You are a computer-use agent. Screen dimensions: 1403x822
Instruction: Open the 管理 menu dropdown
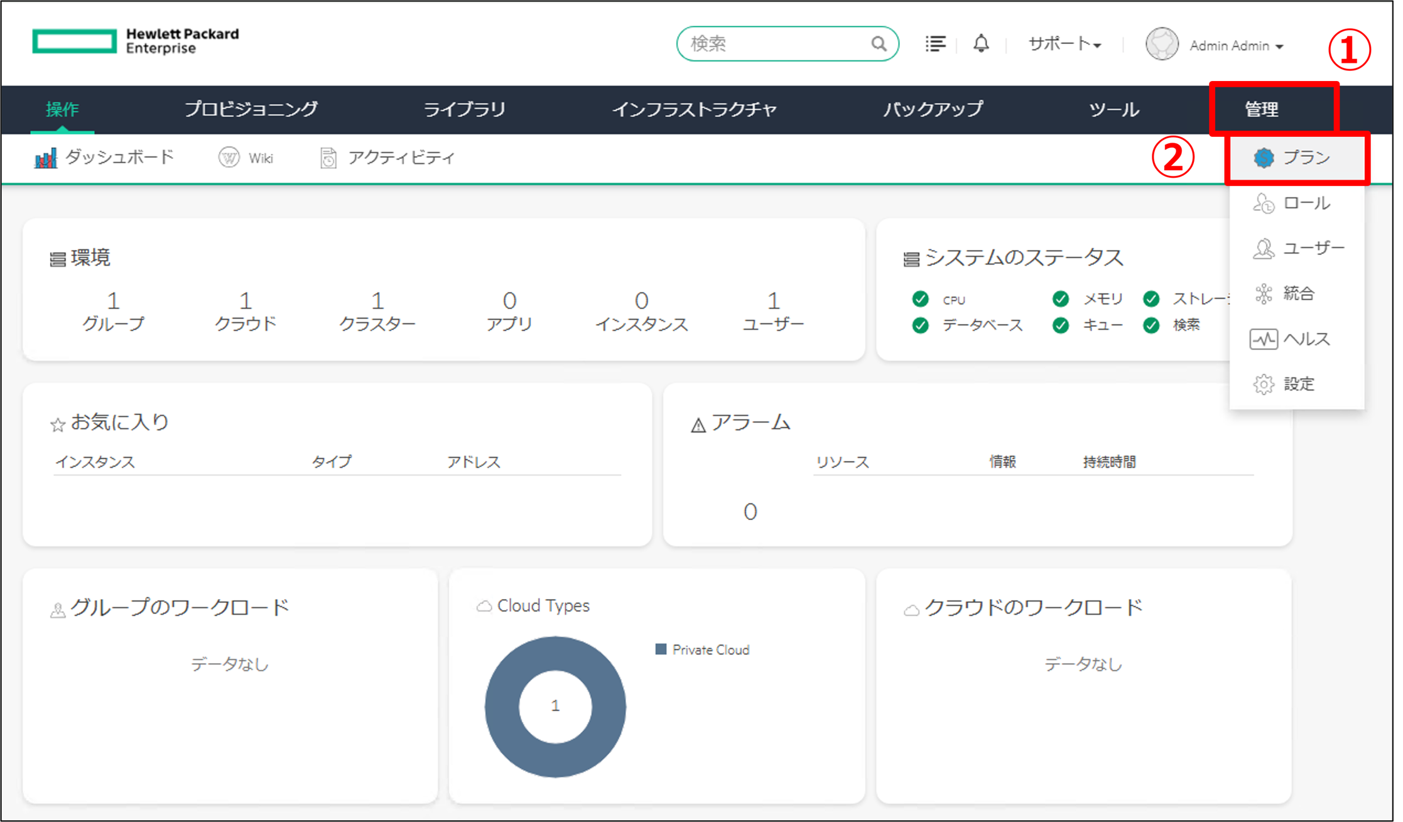(1261, 109)
